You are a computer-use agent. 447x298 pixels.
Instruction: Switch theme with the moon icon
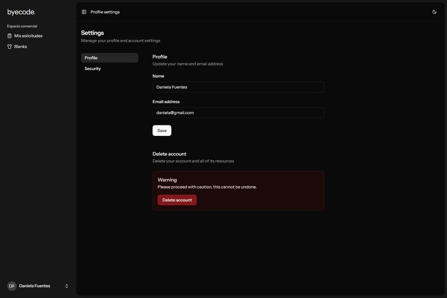click(x=434, y=12)
